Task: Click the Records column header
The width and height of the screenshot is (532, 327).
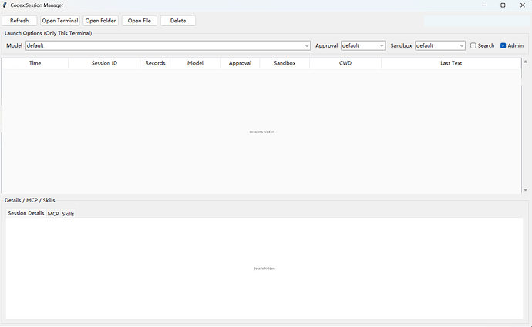Action: (155, 63)
